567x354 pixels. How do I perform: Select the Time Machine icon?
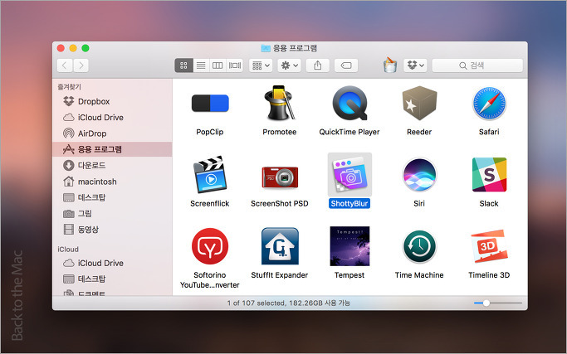[419, 247]
